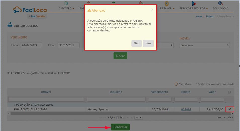Viewport: 240px width, 131px height.
Task: Click the Liberar Boletos header icon
Action: click(x=10, y=25)
